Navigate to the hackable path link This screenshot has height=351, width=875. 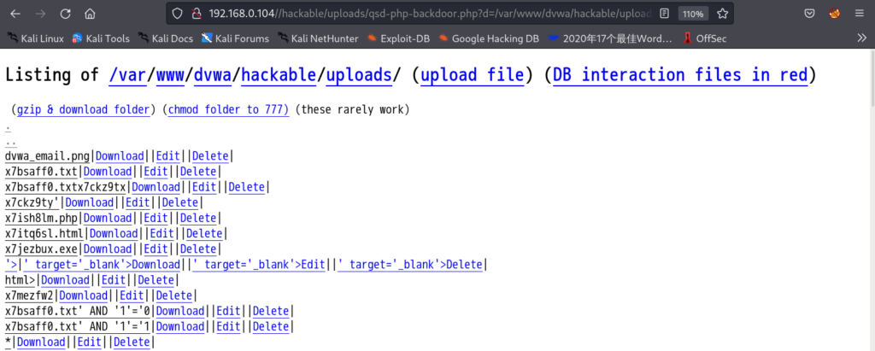pyautogui.click(x=279, y=75)
